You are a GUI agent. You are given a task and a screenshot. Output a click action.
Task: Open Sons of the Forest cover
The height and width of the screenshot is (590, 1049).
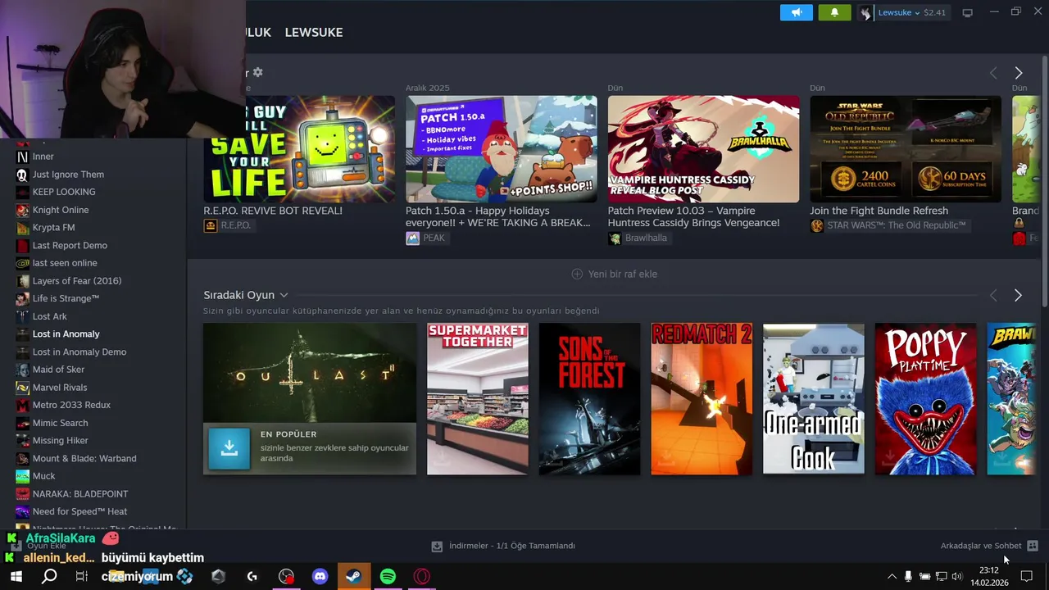589,398
